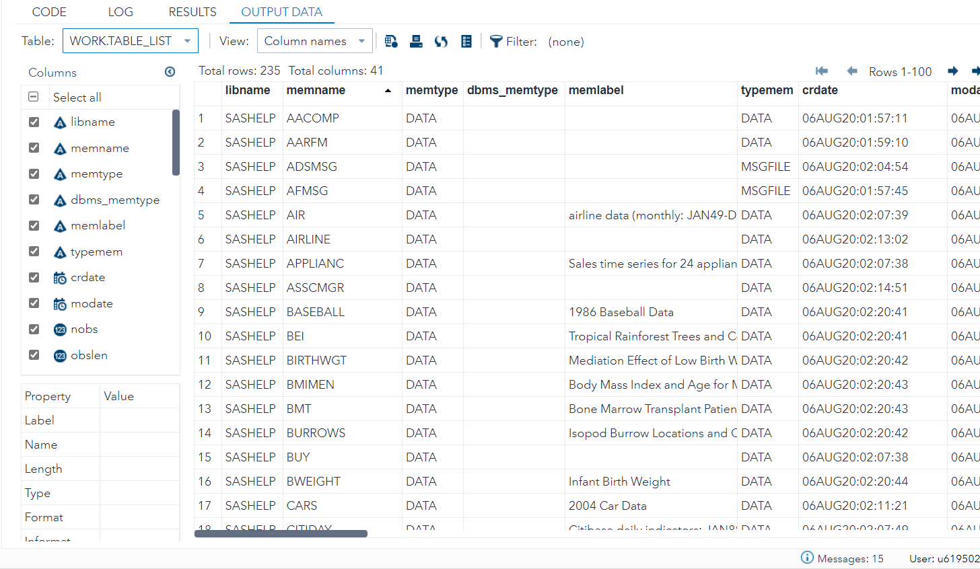980x569 pixels.
Task: Jump to the last page of rows
Action: 975,71
